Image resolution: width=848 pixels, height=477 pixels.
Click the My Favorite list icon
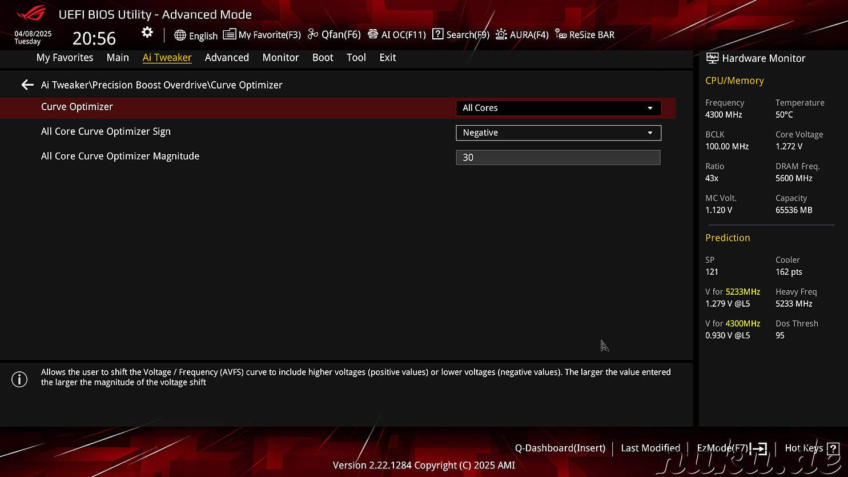(x=229, y=34)
